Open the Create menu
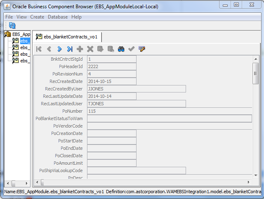Viewport: 264px width, 199px height. tap(37, 17)
